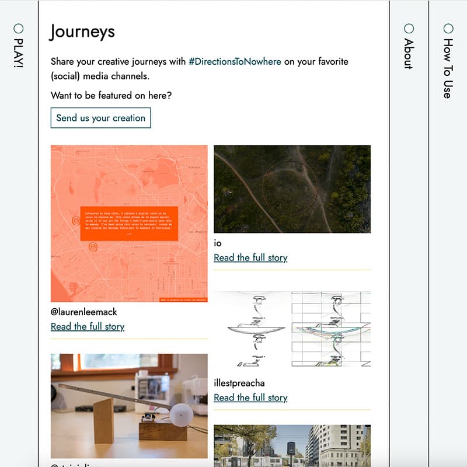This screenshot has height=467, width=467.
Task: Click the circle icon above How To Use
Action: (448, 28)
